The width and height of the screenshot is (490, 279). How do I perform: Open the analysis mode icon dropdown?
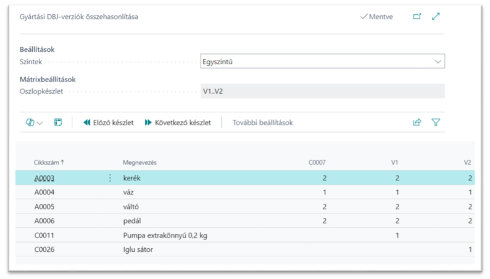pos(33,122)
